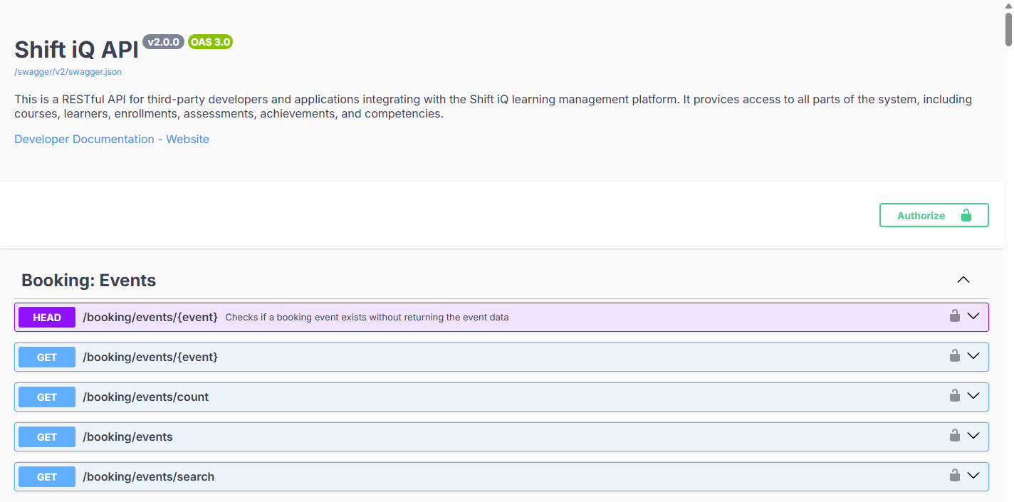Click the OAS 3.0 badge

pos(211,42)
